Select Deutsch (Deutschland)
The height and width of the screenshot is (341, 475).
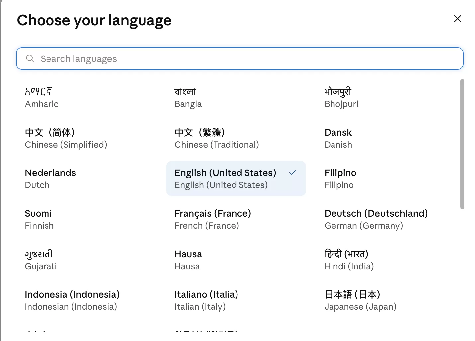[x=386, y=219]
